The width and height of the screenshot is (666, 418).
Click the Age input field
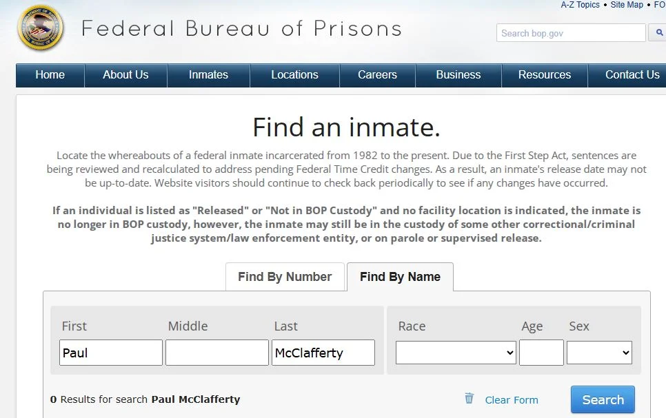541,353
